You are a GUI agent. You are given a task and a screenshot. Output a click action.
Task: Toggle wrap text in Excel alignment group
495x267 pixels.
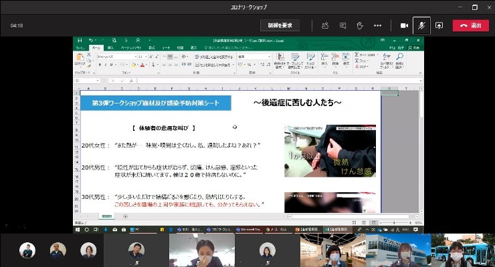coord(214,57)
